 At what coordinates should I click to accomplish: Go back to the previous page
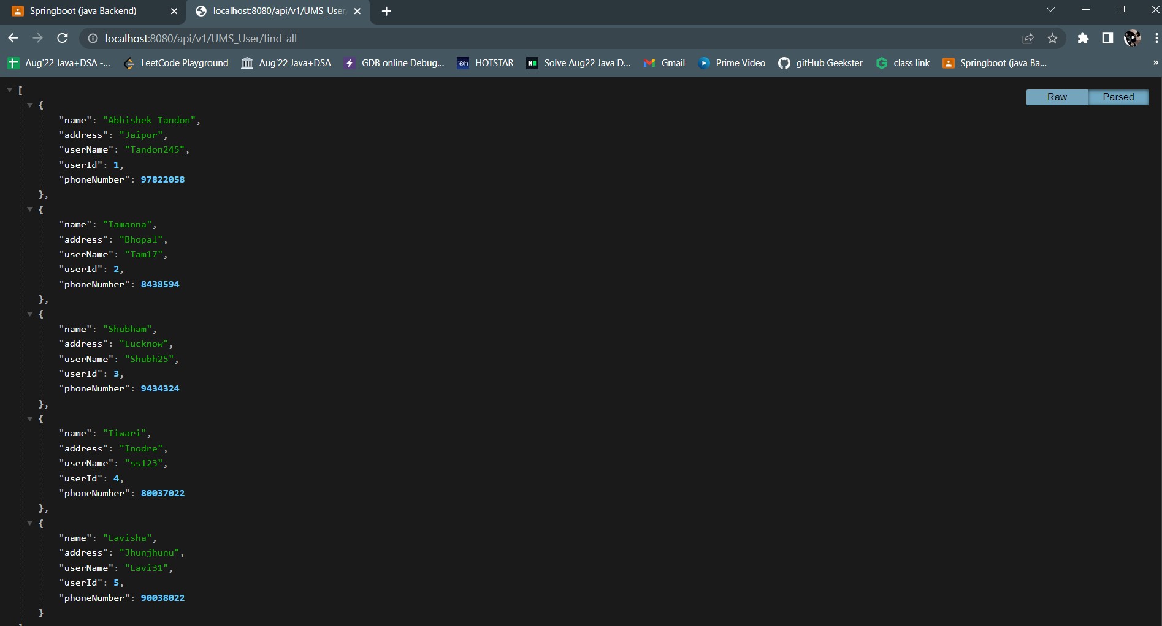pyautogui.click(x=13, y=38)
